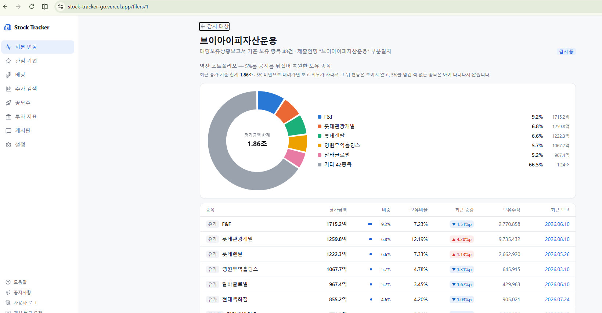Click the 배당 coins icon
The width and height of the screenshot is (602, 313).
[8, 75]
